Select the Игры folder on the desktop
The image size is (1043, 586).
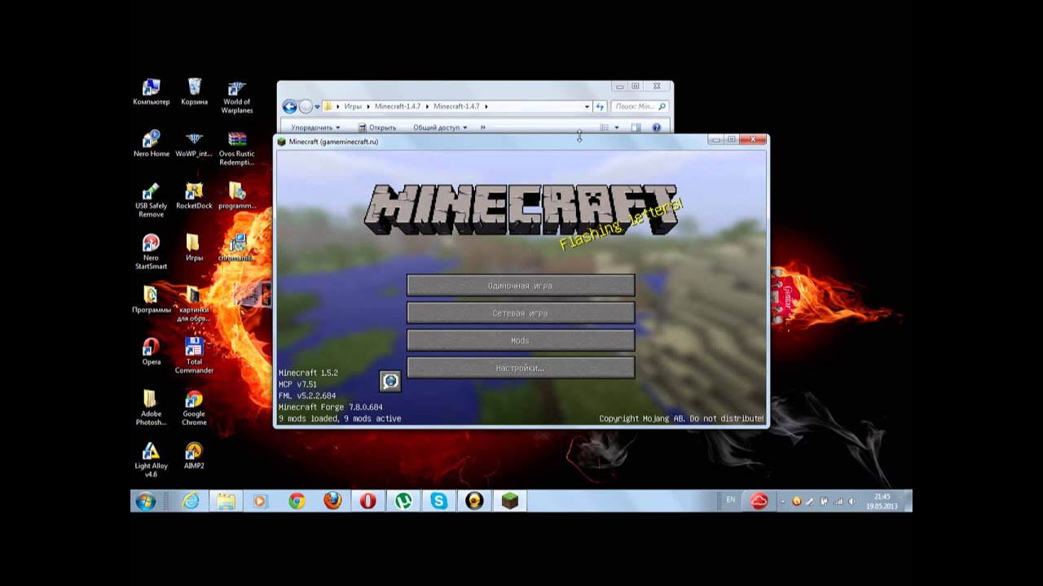[194, 248]
